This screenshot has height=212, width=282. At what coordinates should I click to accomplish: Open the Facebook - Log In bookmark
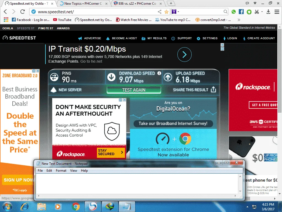point(31,20)
